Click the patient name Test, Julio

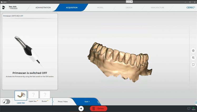coord(13,7)
